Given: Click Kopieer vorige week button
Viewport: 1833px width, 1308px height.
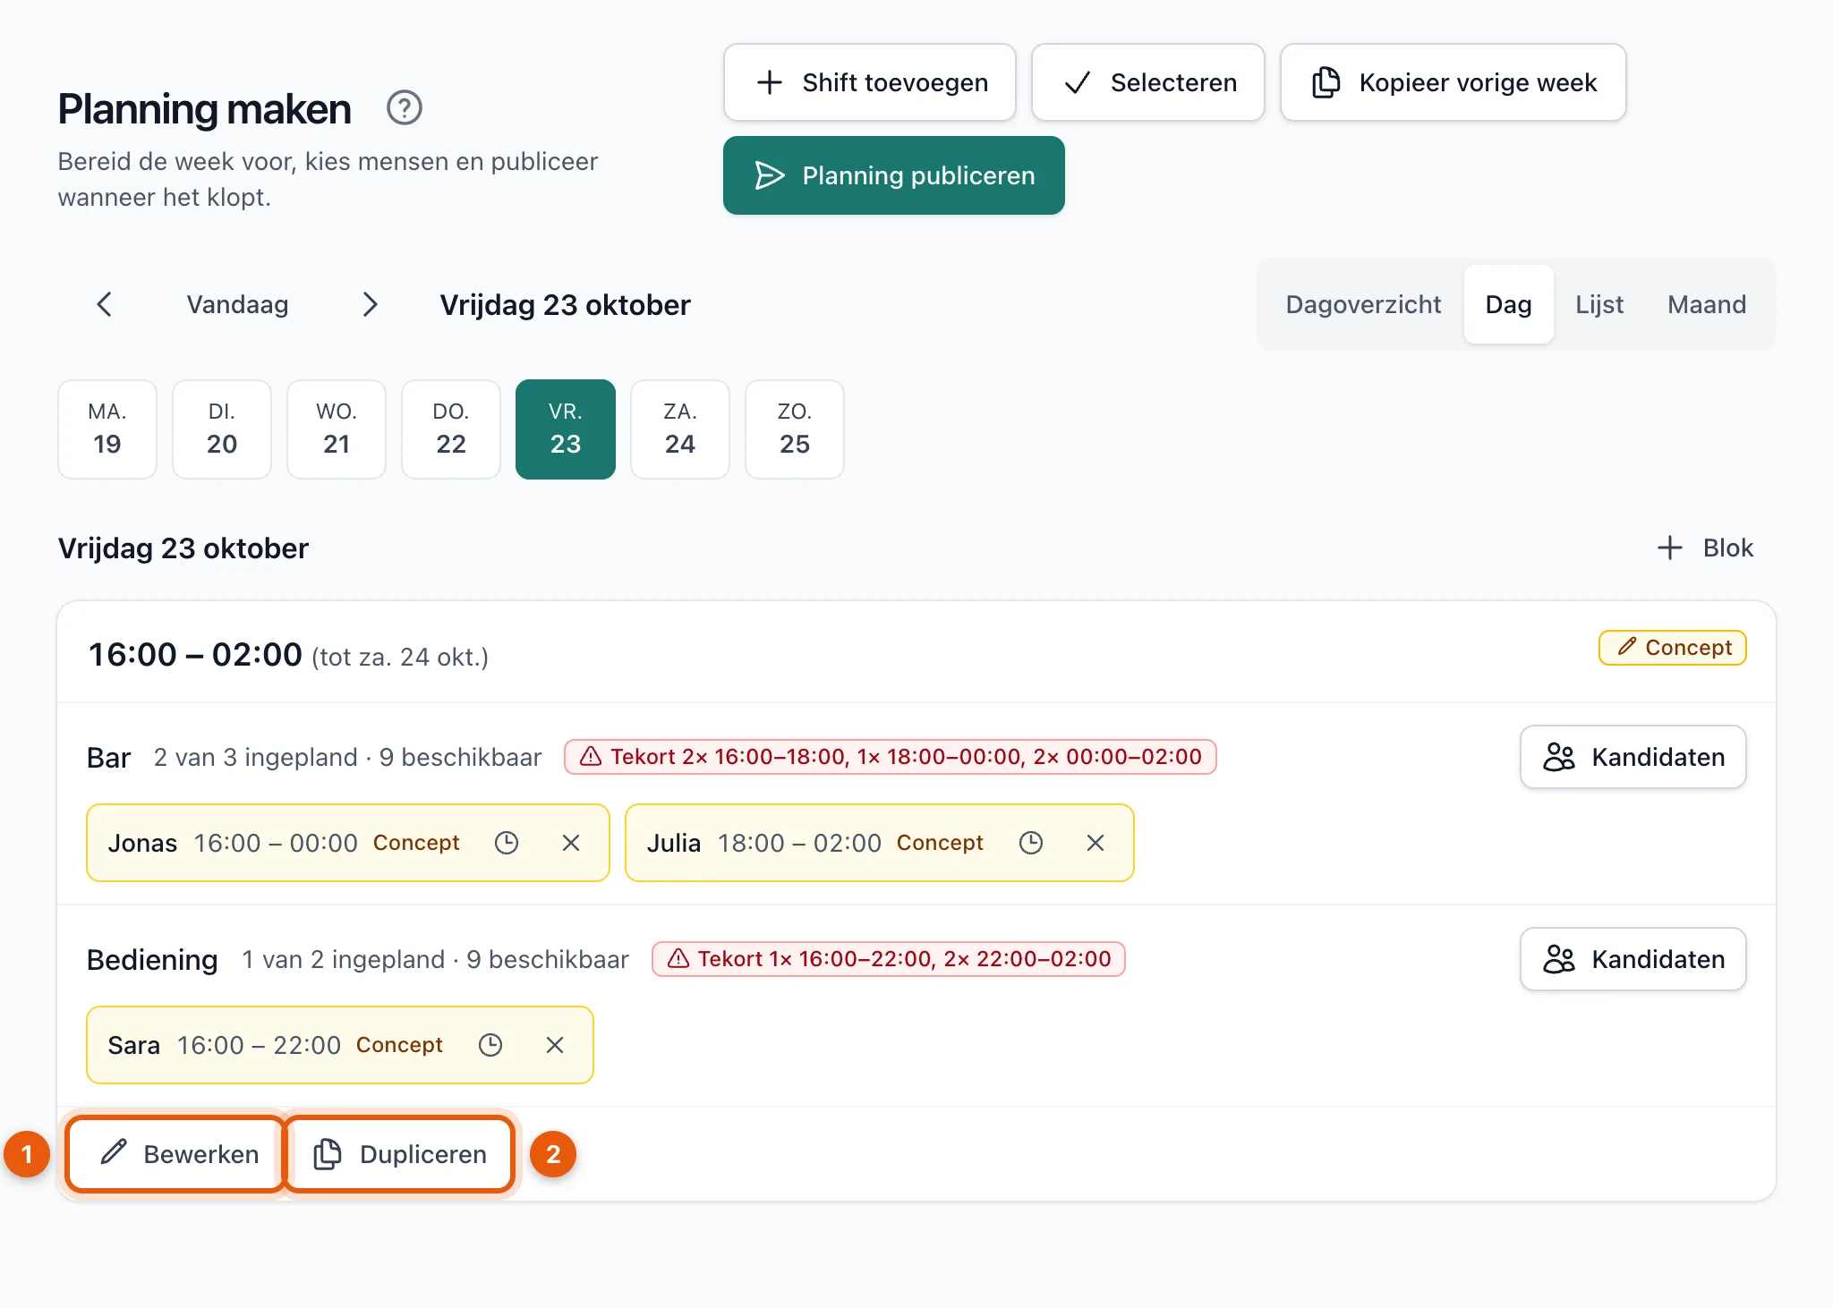Looking at the screenshot, I should (1454, 82).
